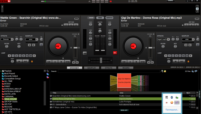The height and width of the screenshot is (114, 201).
Task: Set left deck loop IN point
Action: [19, 61]
